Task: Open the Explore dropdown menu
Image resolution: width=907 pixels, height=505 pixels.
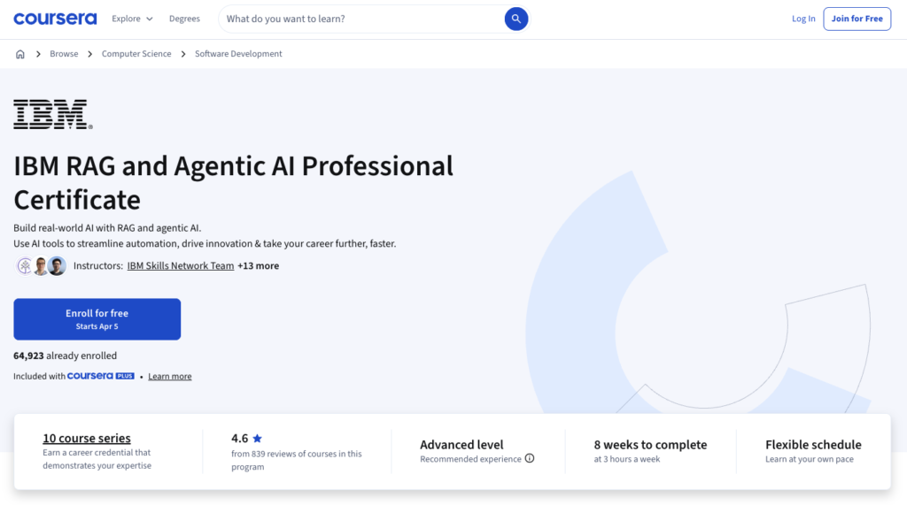Action: (x=132, y=19)
